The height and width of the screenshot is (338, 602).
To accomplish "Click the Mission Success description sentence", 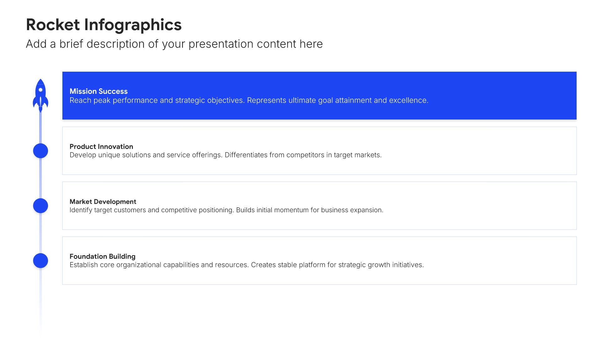I will click(249, 100).
